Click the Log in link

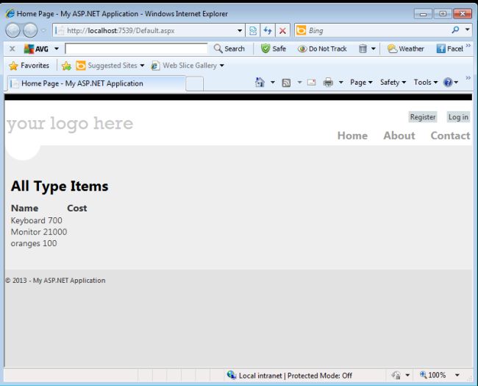click(458, 117)
